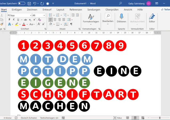The image size is (170, 120).
Task: Open the Entwurf tab
Action: tap(47, 9)
